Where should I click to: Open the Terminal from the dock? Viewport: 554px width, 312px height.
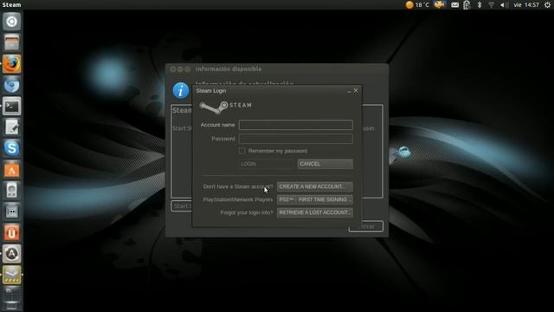11,106
